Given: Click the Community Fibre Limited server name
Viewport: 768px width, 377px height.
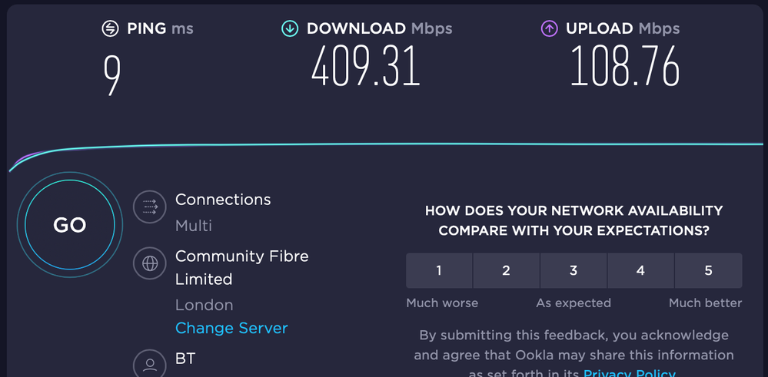Looking at the screenshot, I should pos(241,267).
